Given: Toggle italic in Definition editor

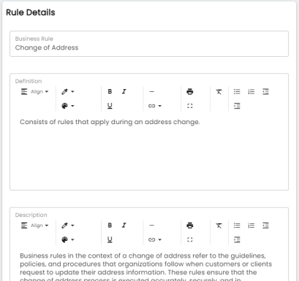Looking at the screenshot, I should [x=124, y=92].
